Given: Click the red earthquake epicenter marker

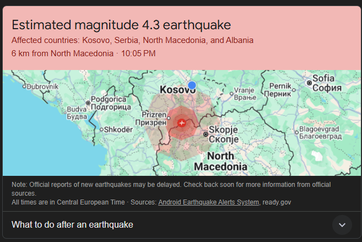Looking at the screenshot, I should 182,122.
